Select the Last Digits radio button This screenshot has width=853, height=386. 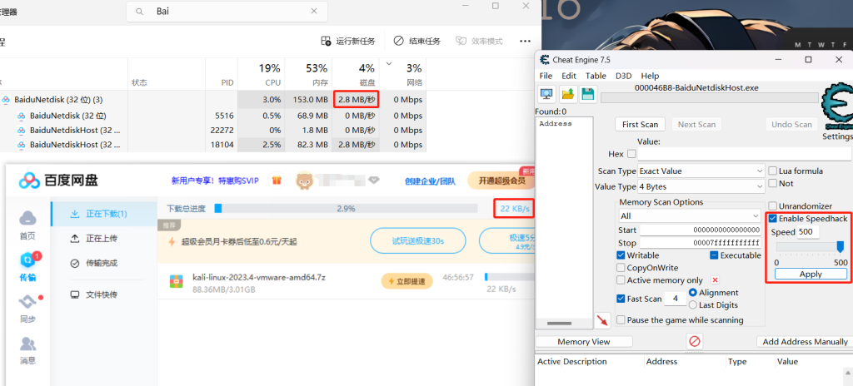pos(693,305)
